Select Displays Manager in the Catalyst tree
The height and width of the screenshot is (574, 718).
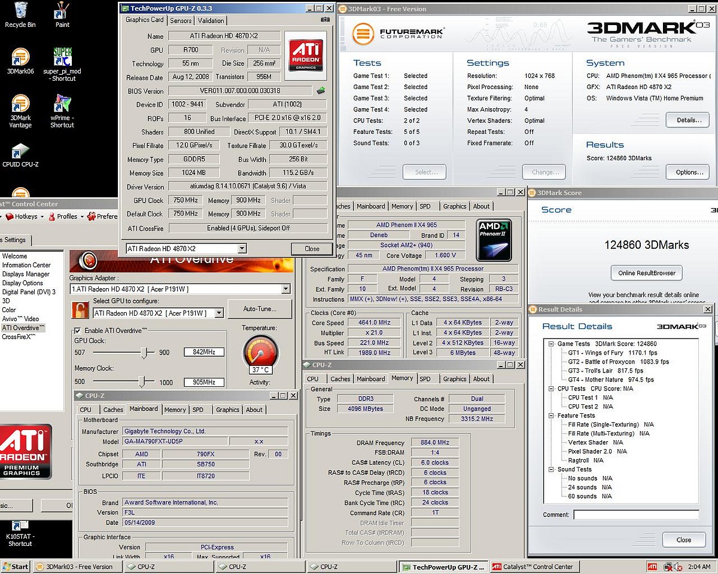tap(26, 274)
